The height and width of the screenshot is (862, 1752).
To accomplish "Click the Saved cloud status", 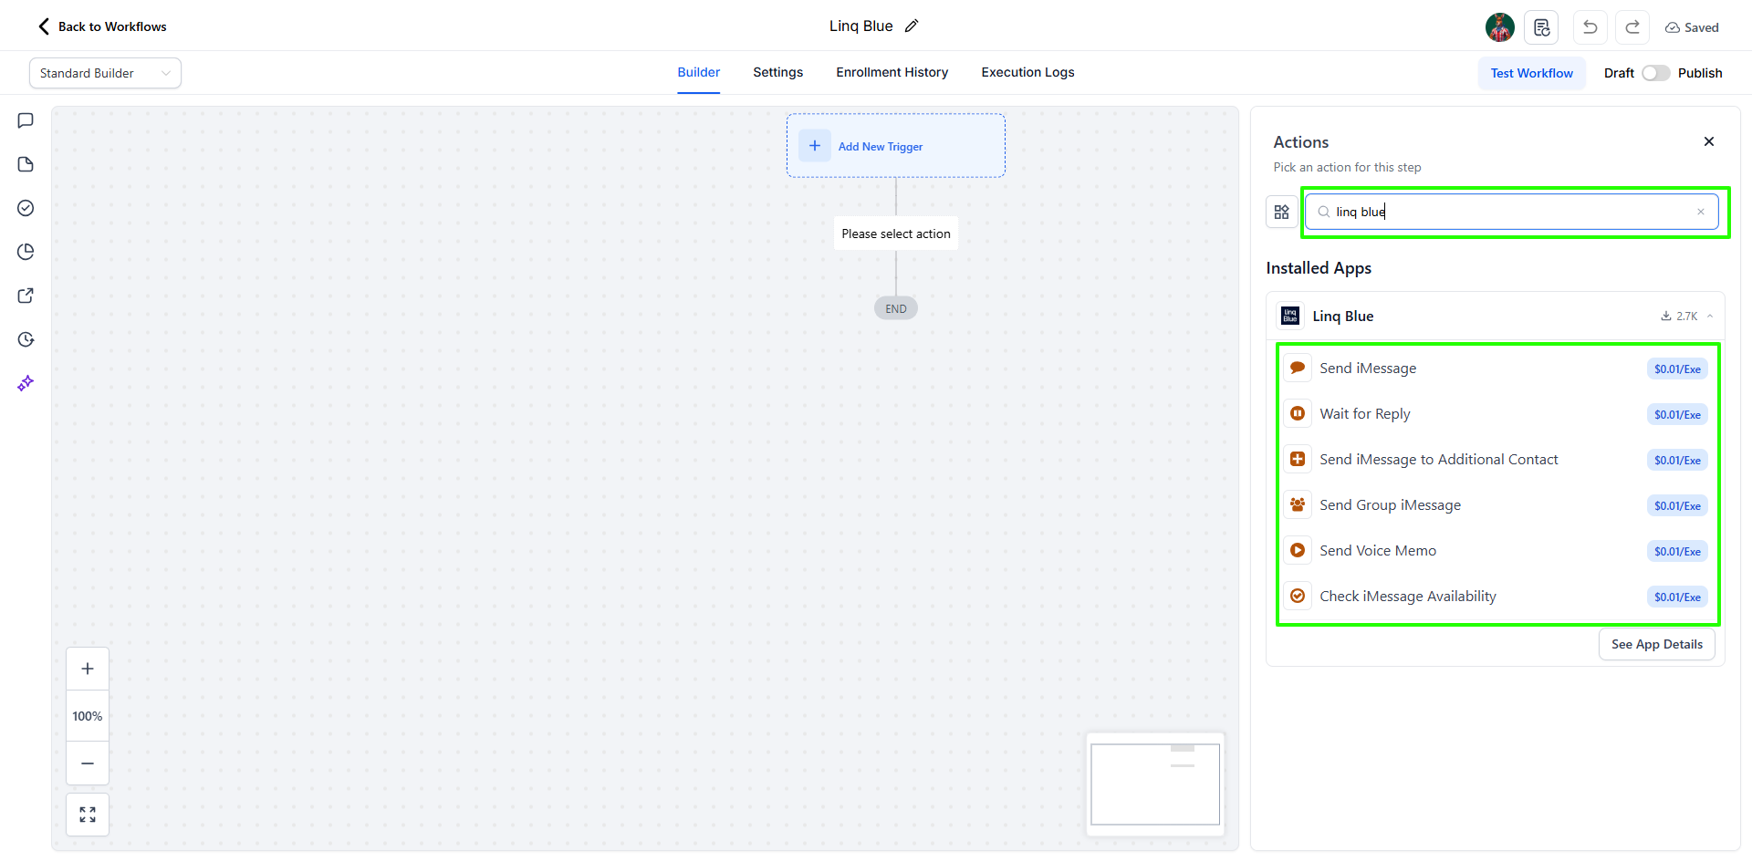I will 1692,27.
